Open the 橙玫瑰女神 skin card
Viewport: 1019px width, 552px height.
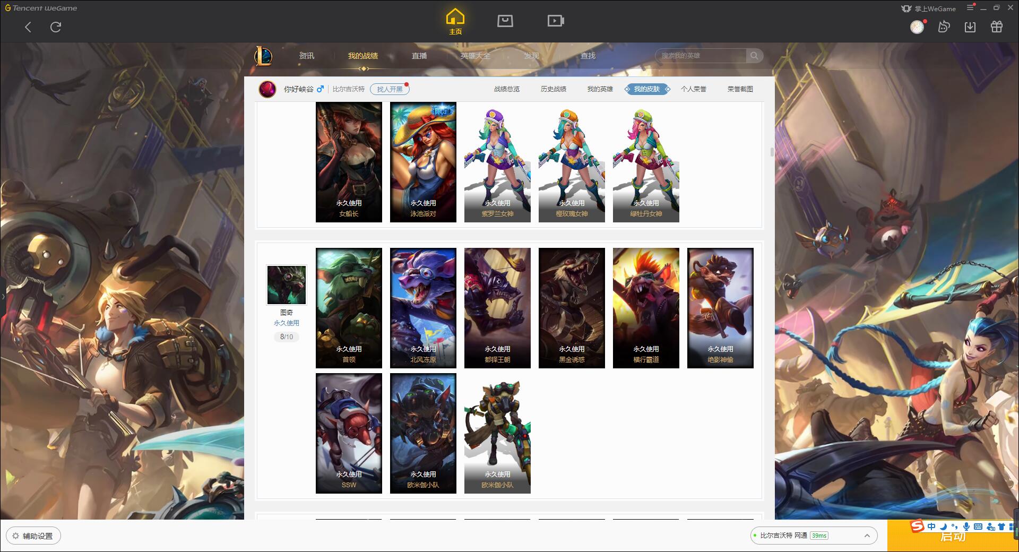[x=572, y=162]
